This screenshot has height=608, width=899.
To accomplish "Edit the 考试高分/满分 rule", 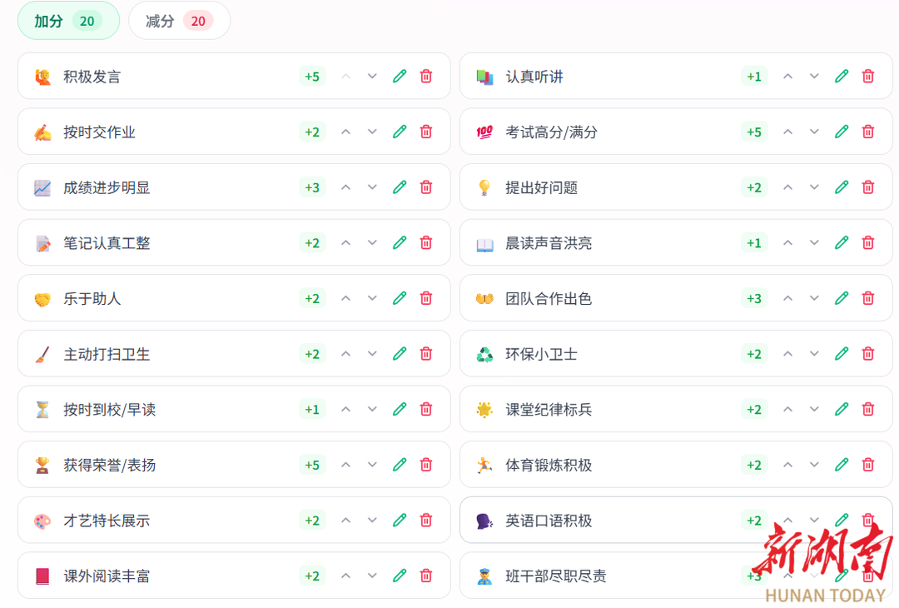I will tap(842, 132).
